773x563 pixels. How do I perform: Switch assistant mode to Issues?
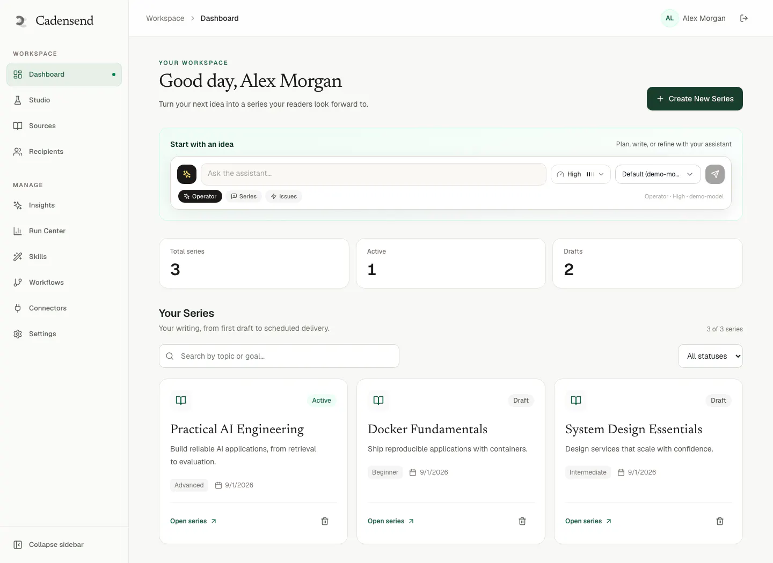pyautogui.click(x=283, y=196)
